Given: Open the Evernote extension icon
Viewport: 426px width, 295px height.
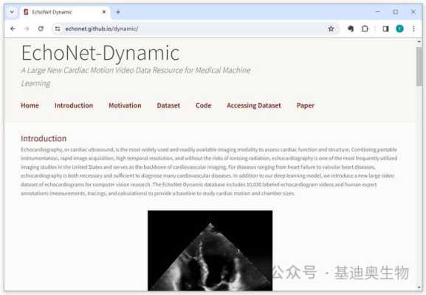Looking at the screenshot, I should tap(351, 29).
